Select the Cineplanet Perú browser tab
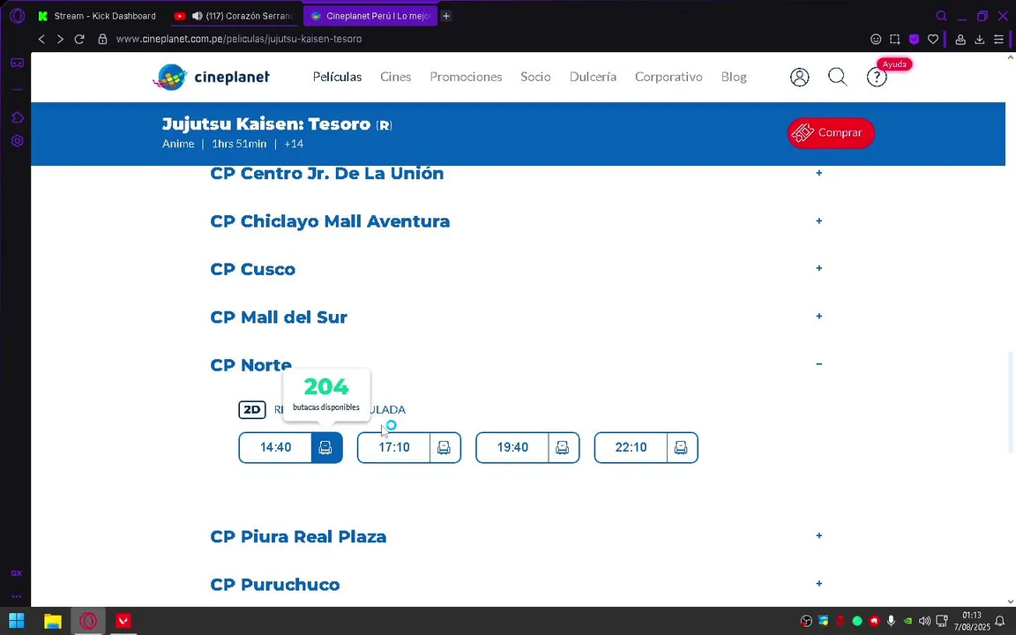The height and width of the screenshot is (635, 1016). point(370,16)
